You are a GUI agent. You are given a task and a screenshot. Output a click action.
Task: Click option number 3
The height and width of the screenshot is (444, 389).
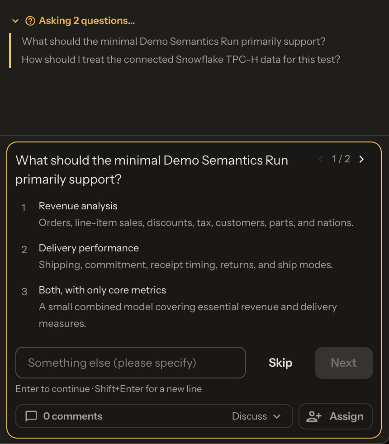tap(24, 292)
